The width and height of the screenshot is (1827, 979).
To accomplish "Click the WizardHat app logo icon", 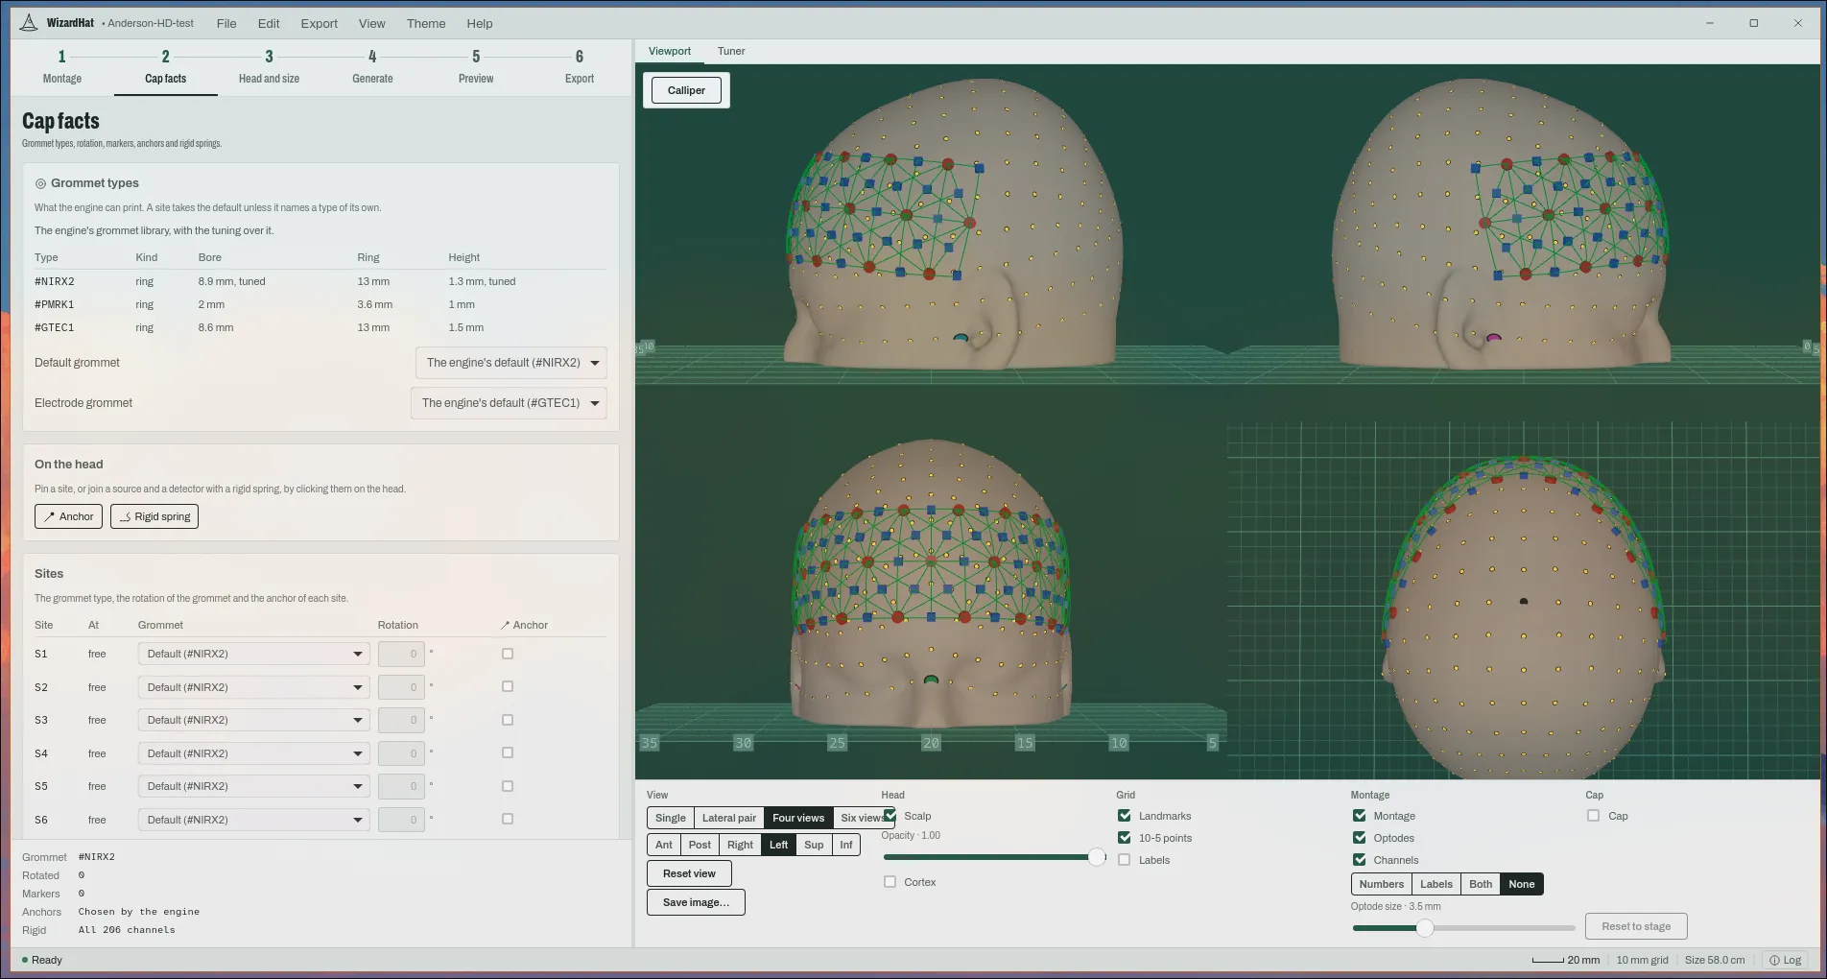I will click(29, 23).
